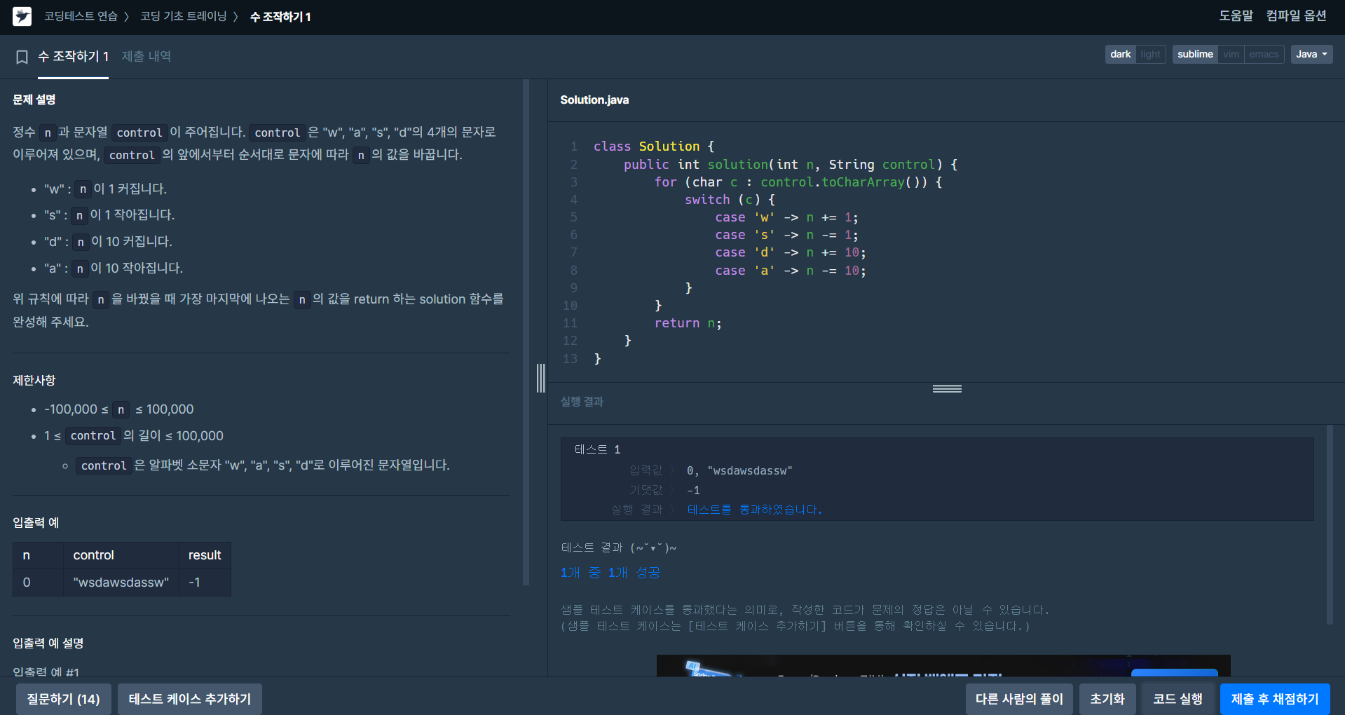This screenshot has height=715, width=1345.
Task: Switch editor theme to dark
Action: point(1120,54)
